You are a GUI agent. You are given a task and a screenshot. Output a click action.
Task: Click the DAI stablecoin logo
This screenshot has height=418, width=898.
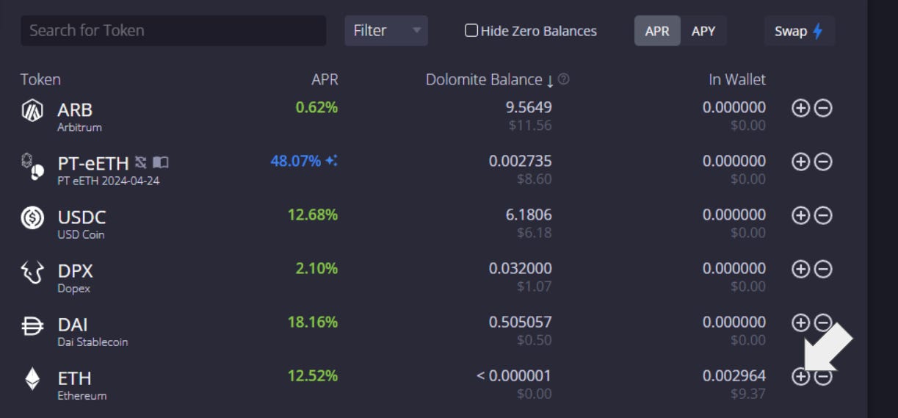click(32, 325)
